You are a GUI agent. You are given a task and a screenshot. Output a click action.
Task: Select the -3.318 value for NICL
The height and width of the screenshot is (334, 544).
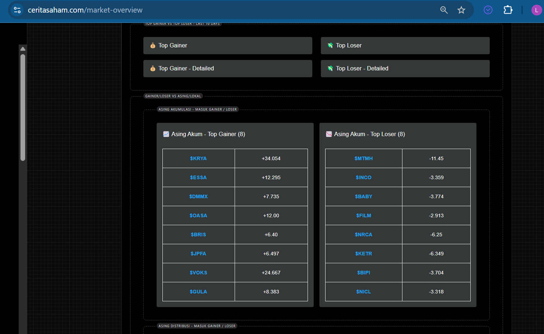436,292
